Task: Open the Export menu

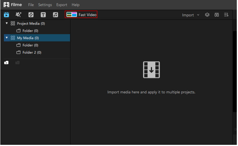Action: click(62, 5)
